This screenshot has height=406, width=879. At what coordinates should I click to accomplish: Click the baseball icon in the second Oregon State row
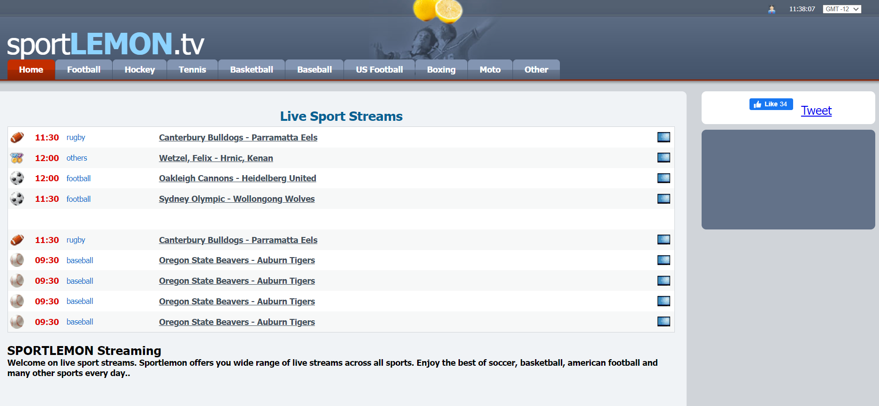[17, 281]
